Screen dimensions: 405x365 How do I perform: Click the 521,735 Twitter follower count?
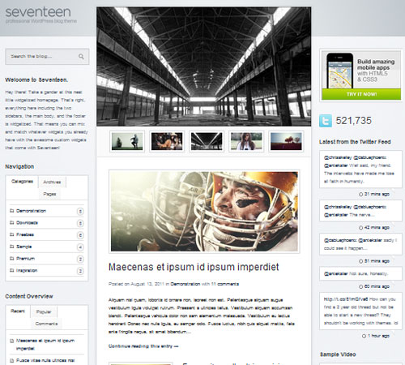pos(353,121)
